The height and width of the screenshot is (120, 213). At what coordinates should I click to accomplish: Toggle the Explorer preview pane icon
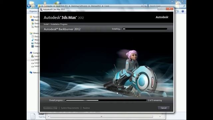[177, 11]
